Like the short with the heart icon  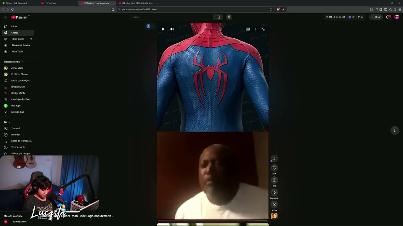(274, 168)
